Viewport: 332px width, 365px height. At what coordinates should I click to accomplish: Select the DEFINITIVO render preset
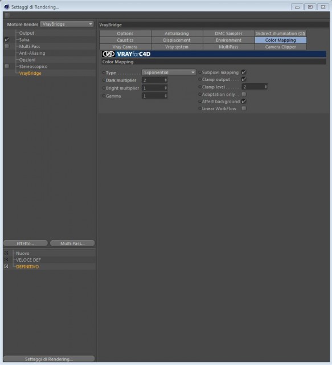click(x=27, y=266)
